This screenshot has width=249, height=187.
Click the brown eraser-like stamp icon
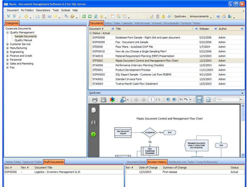pos(72,16)
